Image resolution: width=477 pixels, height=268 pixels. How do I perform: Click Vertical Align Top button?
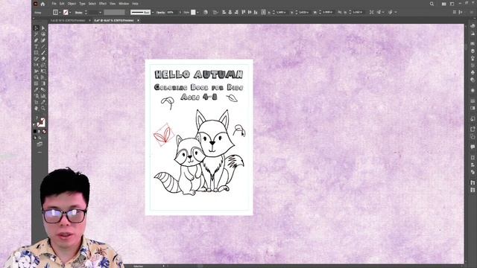point(244,12)
